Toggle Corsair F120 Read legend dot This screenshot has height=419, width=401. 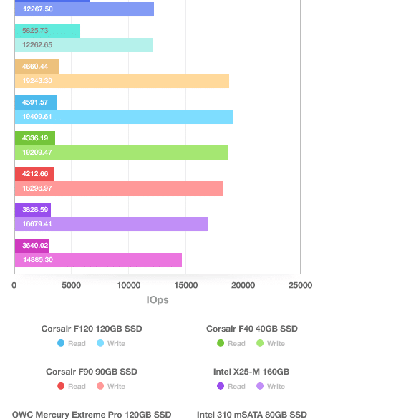click(x=61, y=343)
